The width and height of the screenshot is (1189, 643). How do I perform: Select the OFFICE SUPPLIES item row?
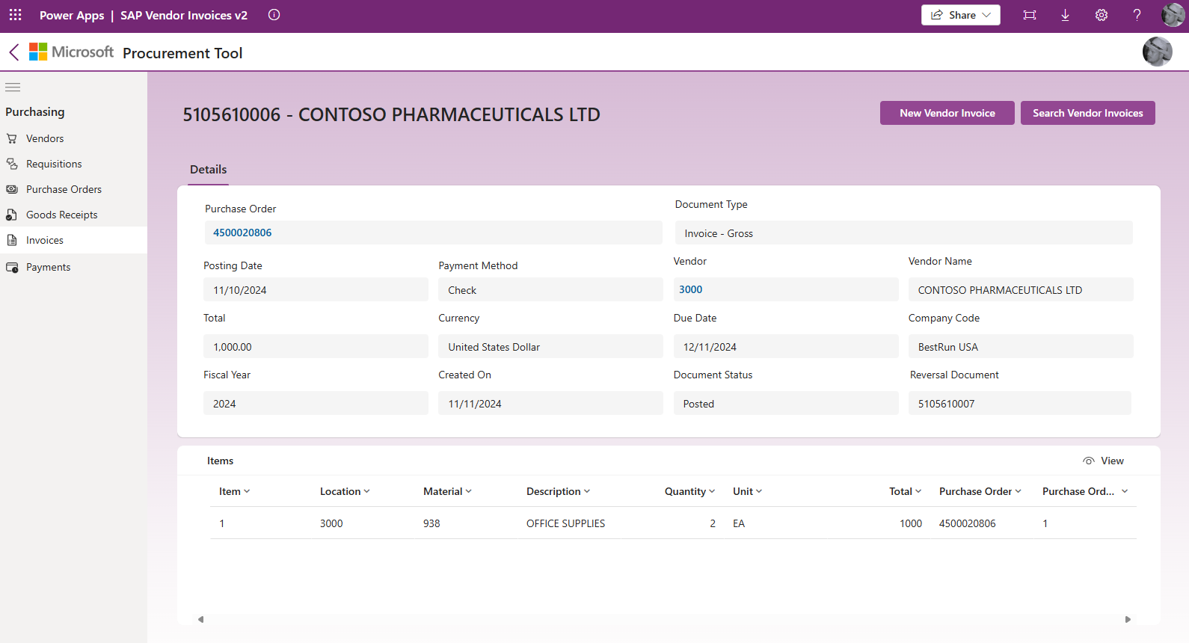[673, 523]
